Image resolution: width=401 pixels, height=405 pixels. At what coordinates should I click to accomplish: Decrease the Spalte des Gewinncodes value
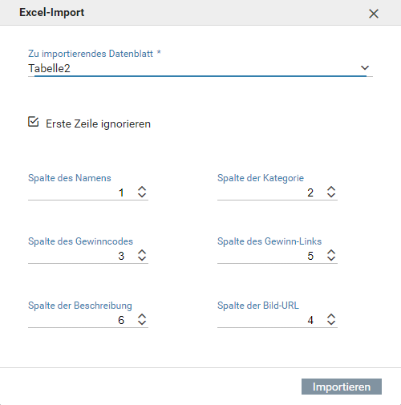pyautogui.click(x=142, y=258)
